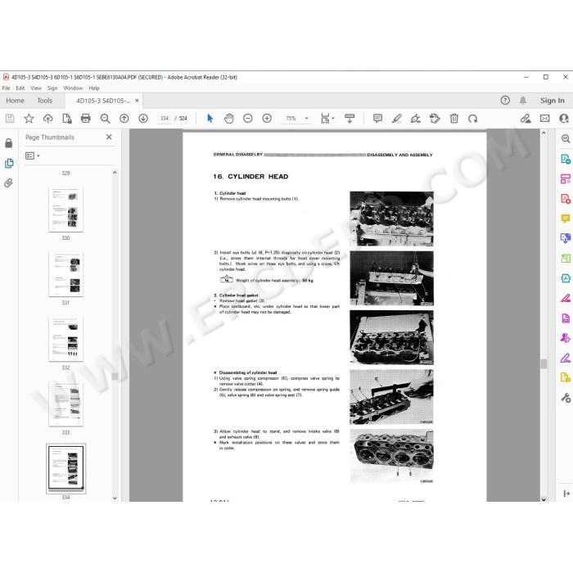Close the 4D105-3 S4D105 document tab
This screenshot has width=573, height=573.
coord(137,101)
